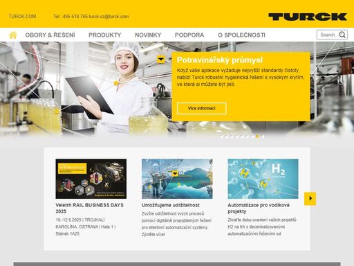
Task: Open the O SPOLEČNOSTI menu
Action: tap(241, 35)
